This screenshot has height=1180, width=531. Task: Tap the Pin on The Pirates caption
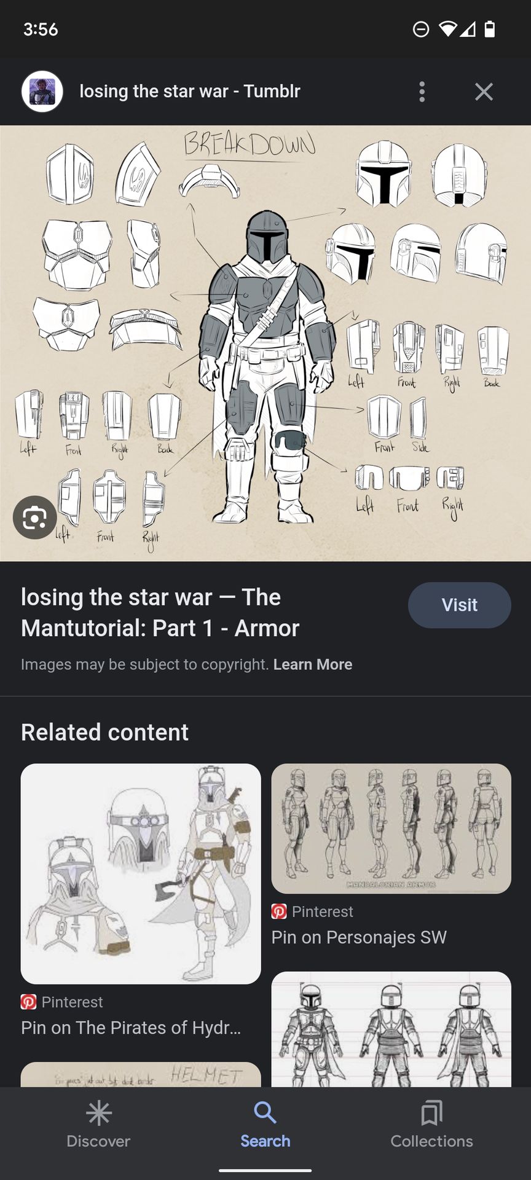(x=131, y=1028)
